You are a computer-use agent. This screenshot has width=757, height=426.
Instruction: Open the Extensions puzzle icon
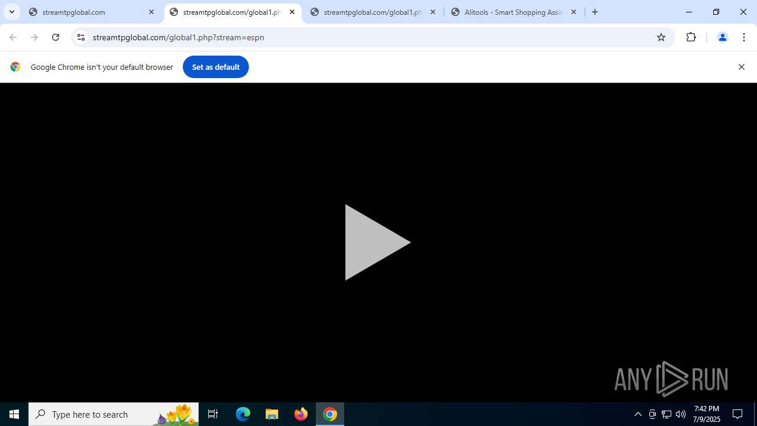click(691, 37)
